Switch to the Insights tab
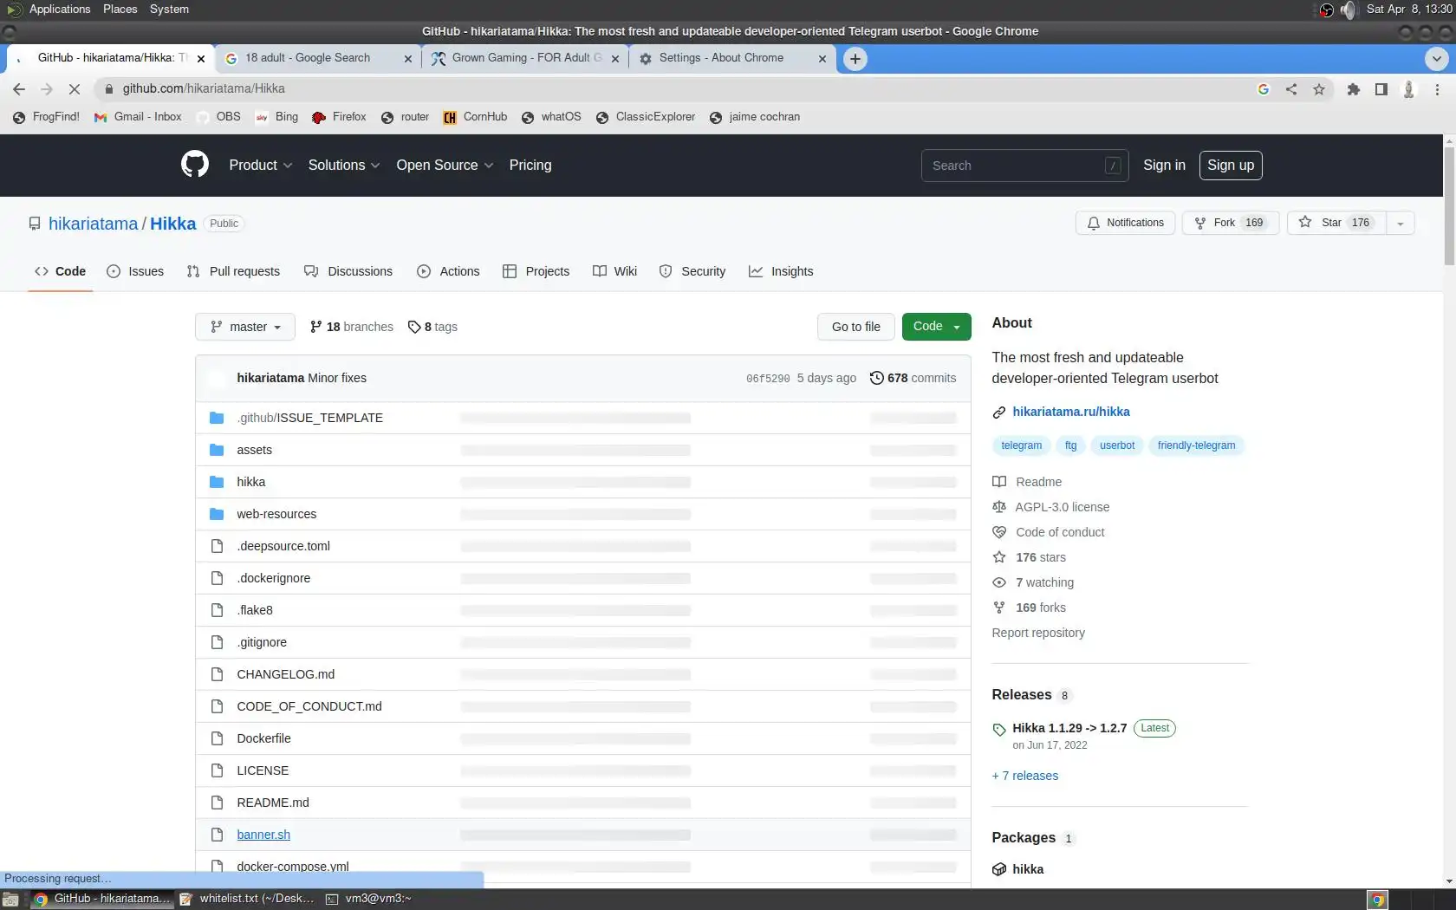1456x910 pixels. tap(781, 271)
